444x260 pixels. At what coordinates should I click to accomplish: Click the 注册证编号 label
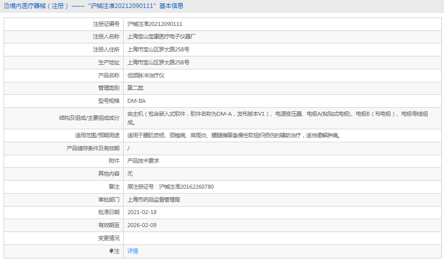[106, 24]
